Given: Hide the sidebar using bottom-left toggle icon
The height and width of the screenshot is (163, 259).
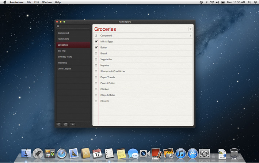Looking at the screenshot, I should pos(59,124).
